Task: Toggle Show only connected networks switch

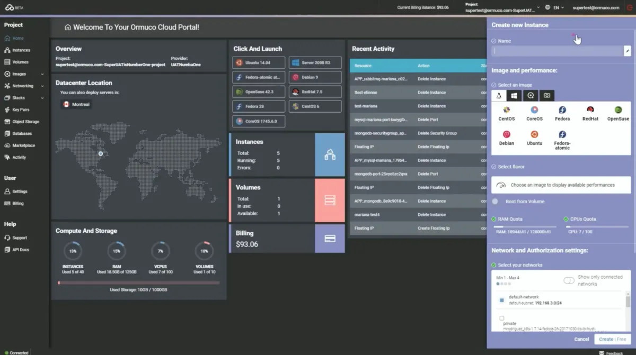Action: [x=569, y=280]
